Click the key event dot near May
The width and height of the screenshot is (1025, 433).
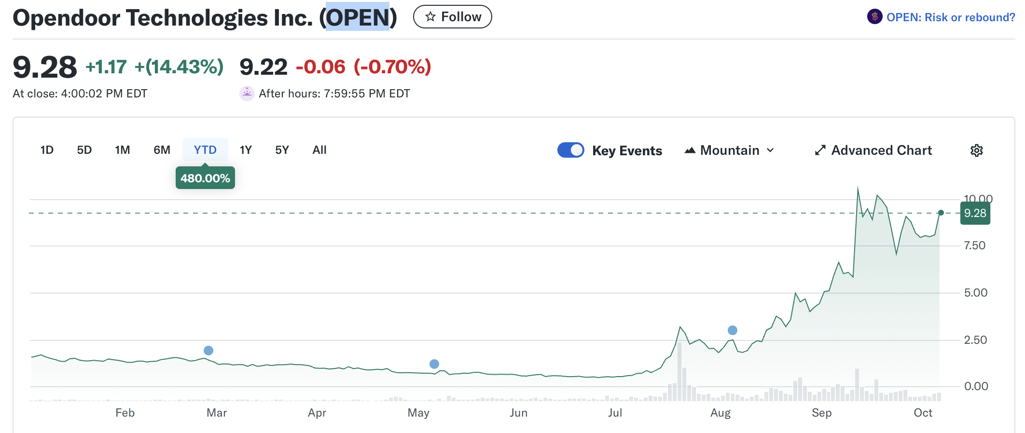pos(434,364)
